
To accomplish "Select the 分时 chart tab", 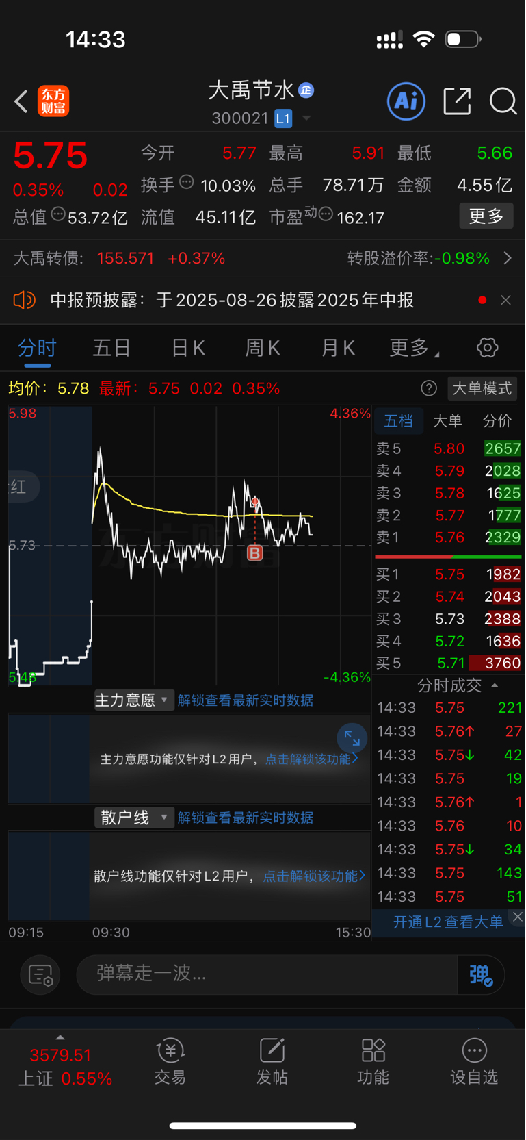I will 37,348.
